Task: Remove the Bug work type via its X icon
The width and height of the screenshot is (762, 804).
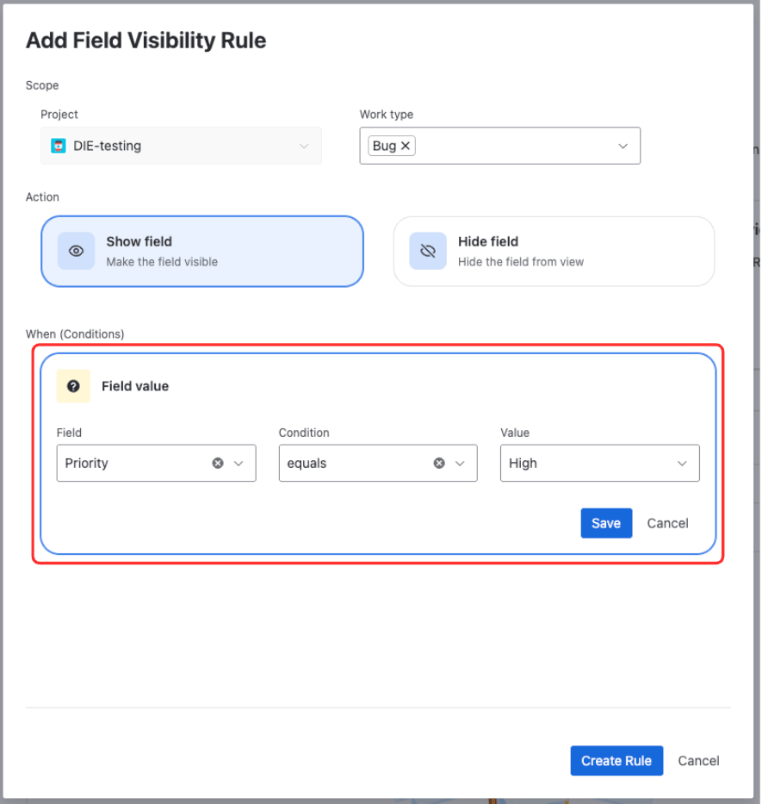Action: 405,145
